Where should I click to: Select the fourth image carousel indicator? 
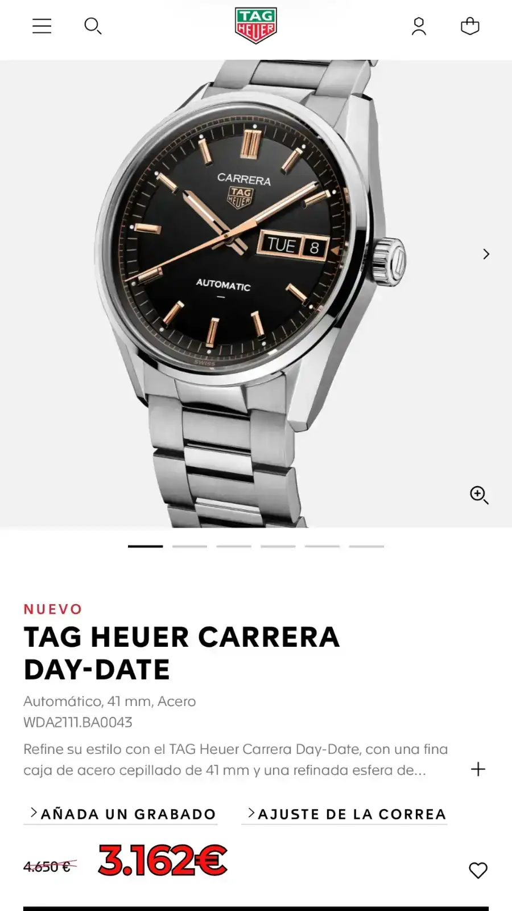click(278, 546)
